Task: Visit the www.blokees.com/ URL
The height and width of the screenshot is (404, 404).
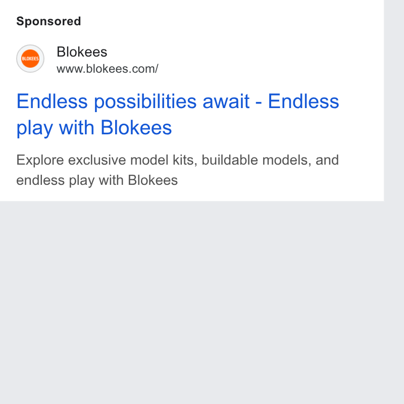Action: (107, 69)
